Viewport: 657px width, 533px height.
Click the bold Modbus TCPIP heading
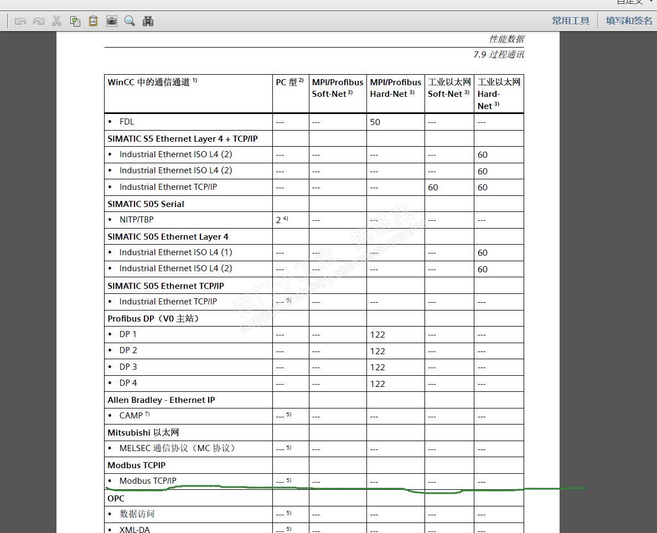click(136, 465)
